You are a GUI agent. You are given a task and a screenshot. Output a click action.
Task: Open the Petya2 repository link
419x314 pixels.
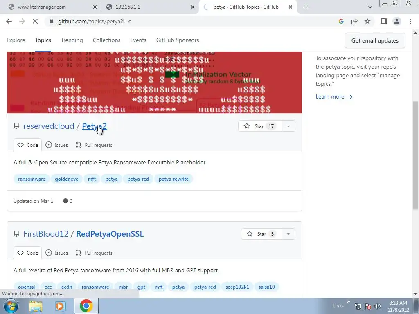[94, 126]
